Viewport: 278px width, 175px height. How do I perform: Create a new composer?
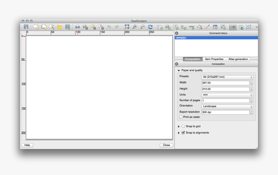tap(36, 27)
